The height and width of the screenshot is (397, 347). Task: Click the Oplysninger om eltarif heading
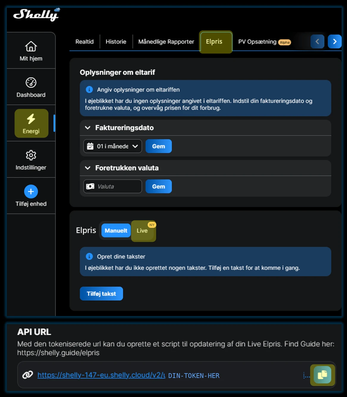(117, 72)
